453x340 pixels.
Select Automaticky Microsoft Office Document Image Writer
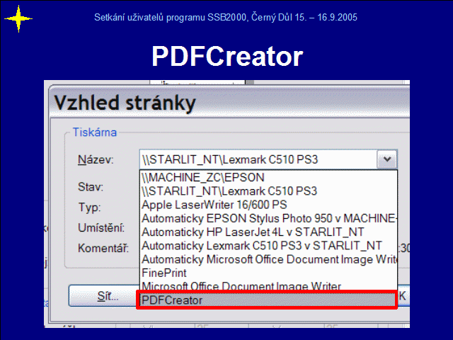click(268, 259)
